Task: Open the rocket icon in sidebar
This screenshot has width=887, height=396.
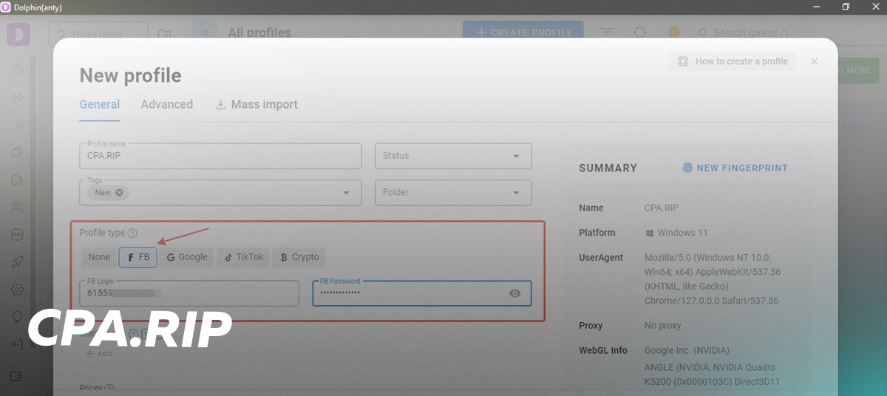Action: tap(17, 262)
